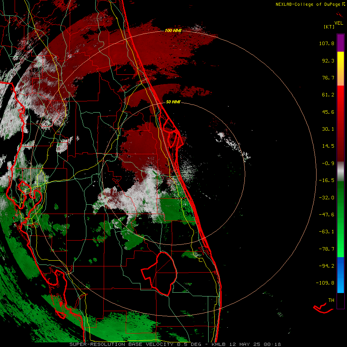
Task: Click the -32.0 velocity scale value
Action: (x=327, y=198)
